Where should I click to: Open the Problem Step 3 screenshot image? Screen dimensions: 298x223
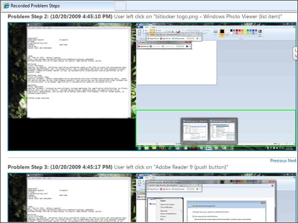point(152,197)
